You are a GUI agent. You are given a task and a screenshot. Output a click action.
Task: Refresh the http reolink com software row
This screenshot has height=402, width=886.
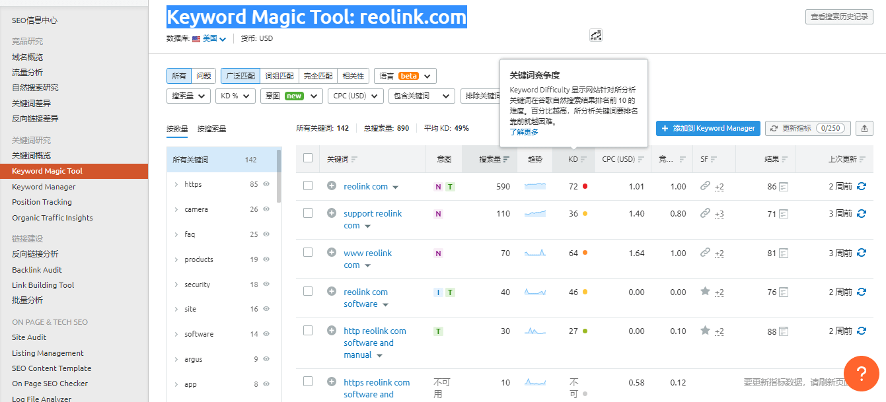click(x=861, y=331)
